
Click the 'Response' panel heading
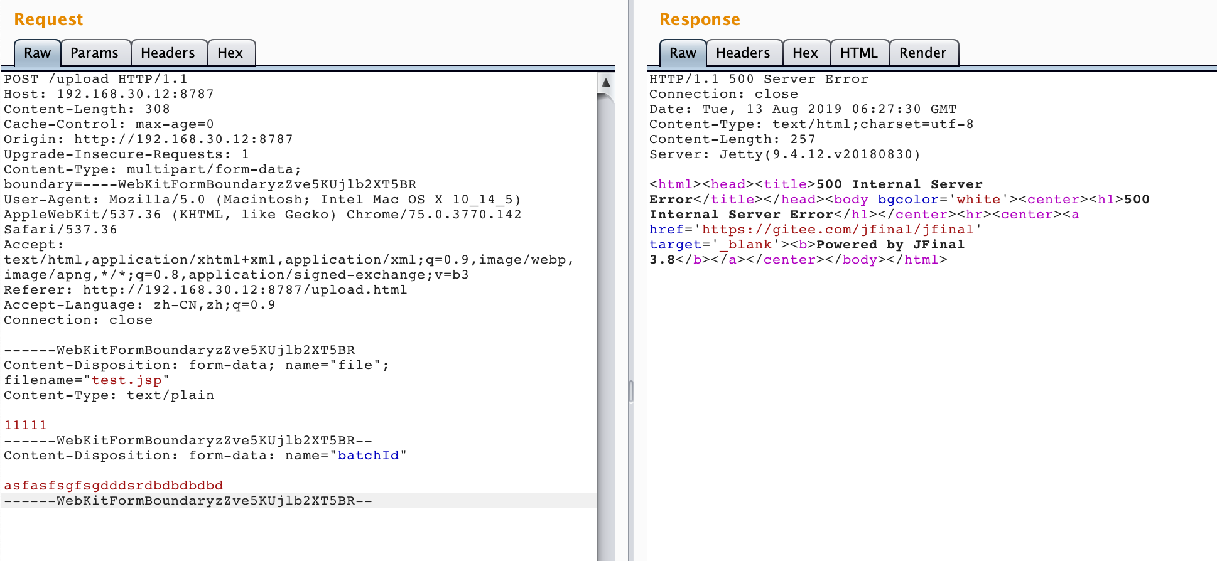(x=700, y=19)
